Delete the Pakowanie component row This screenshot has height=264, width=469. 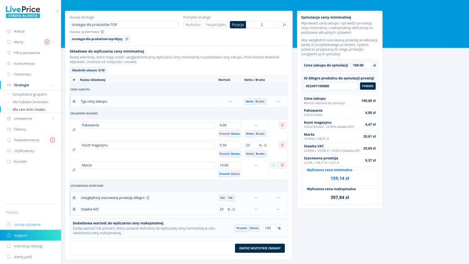(x=282, y=125)
